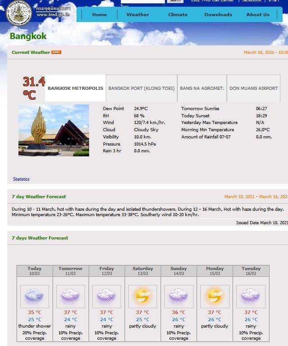This screenshot has width=288, height=346.
Task: Click Monday's partly cloudy sun icon
Action: tap(215, 297)
